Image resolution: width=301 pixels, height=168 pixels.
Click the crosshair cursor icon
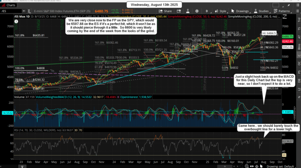pyautogui.click(x=256, y=166)
